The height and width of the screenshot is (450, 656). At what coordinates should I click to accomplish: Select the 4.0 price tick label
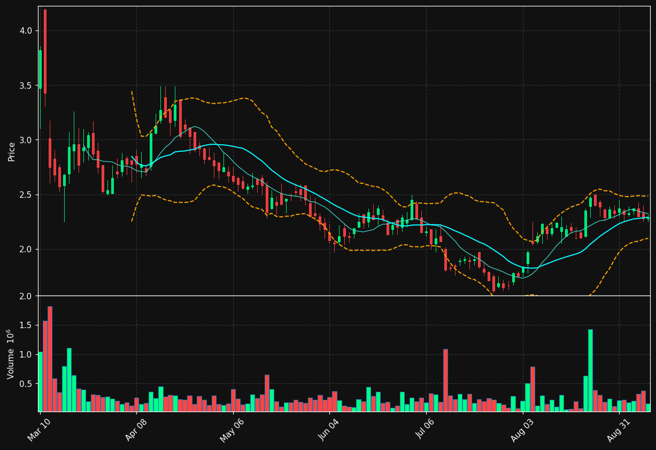26,30
